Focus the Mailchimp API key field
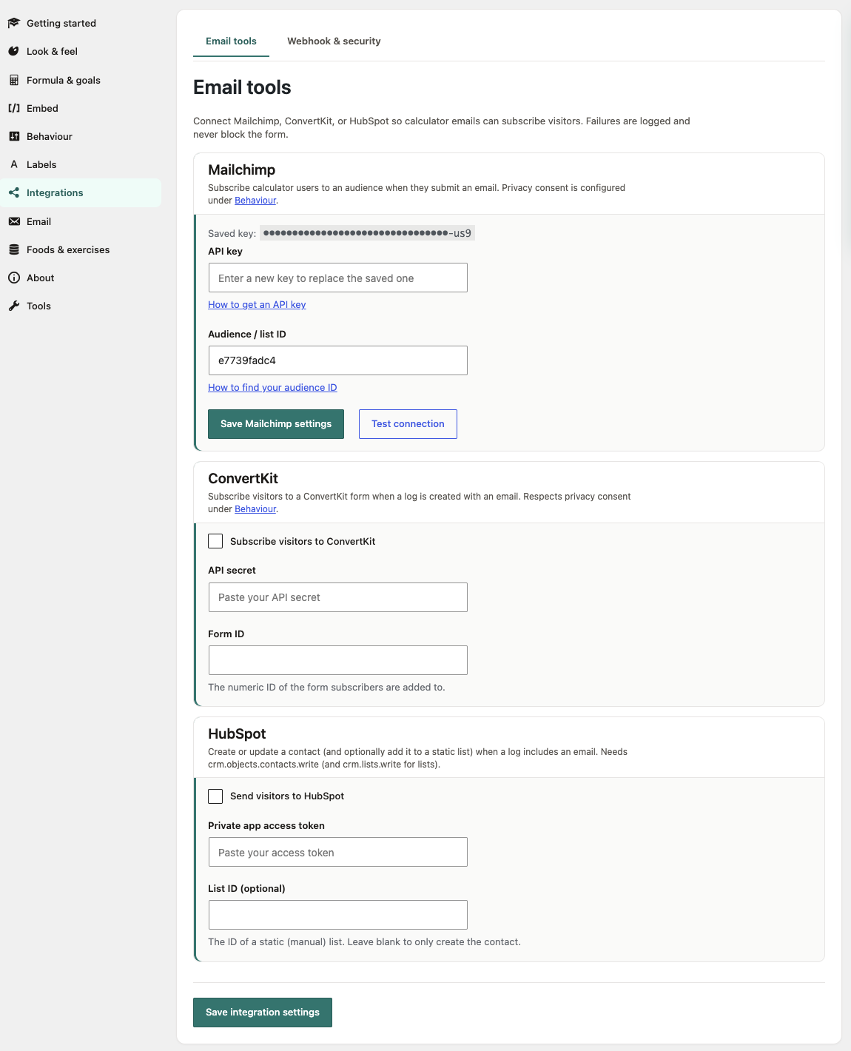Image resolution: width=851 pixels, height=1051 pixels. tap(338, 278)
